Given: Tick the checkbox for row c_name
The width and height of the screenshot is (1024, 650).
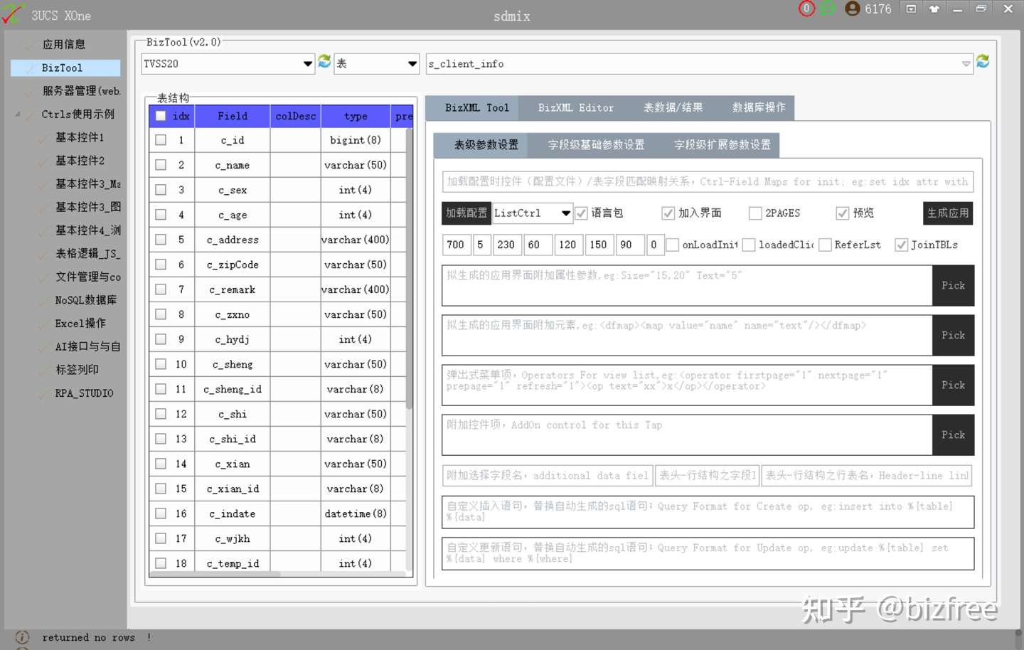Looking at the screenshot, I should (x=161, y=165).
